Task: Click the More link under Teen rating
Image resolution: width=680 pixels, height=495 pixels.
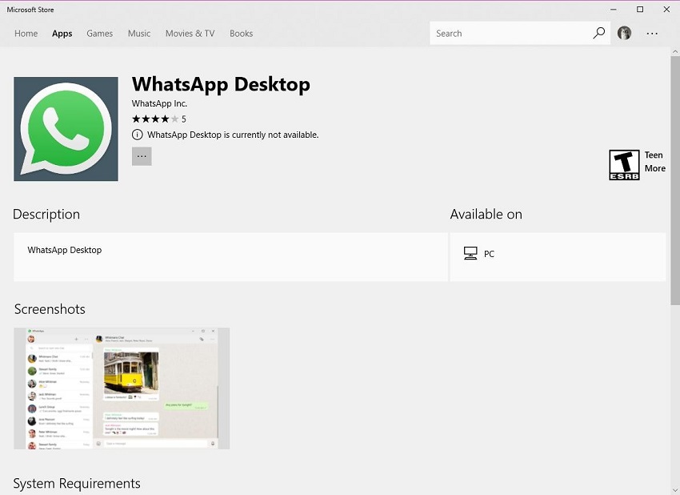Action: coord(654,168)
